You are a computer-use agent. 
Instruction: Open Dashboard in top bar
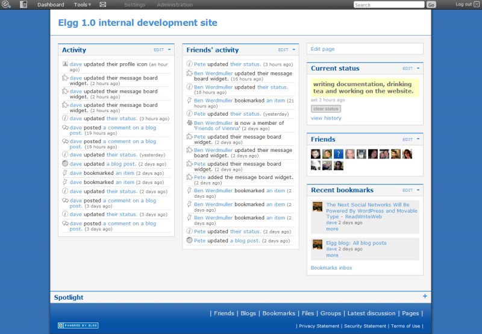pos(51,5)
